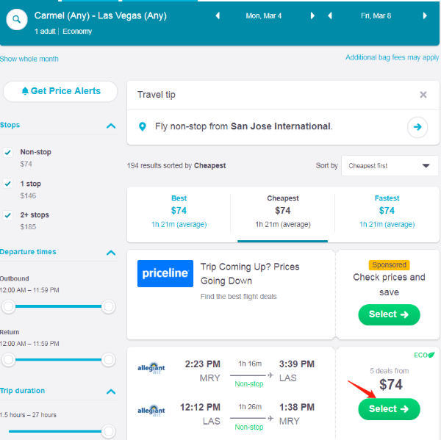Click 5 deals from text

(389, 371)
